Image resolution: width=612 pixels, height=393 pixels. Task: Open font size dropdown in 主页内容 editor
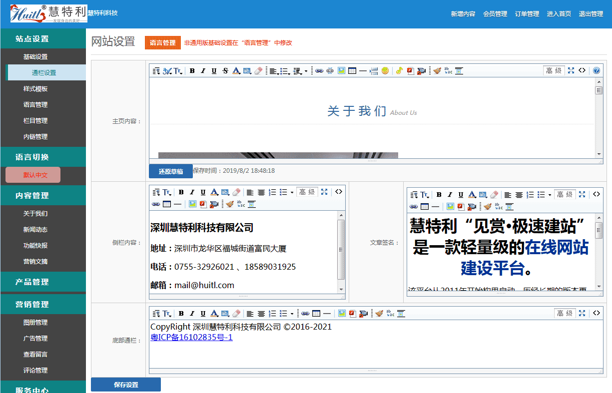tap(178, 71)
